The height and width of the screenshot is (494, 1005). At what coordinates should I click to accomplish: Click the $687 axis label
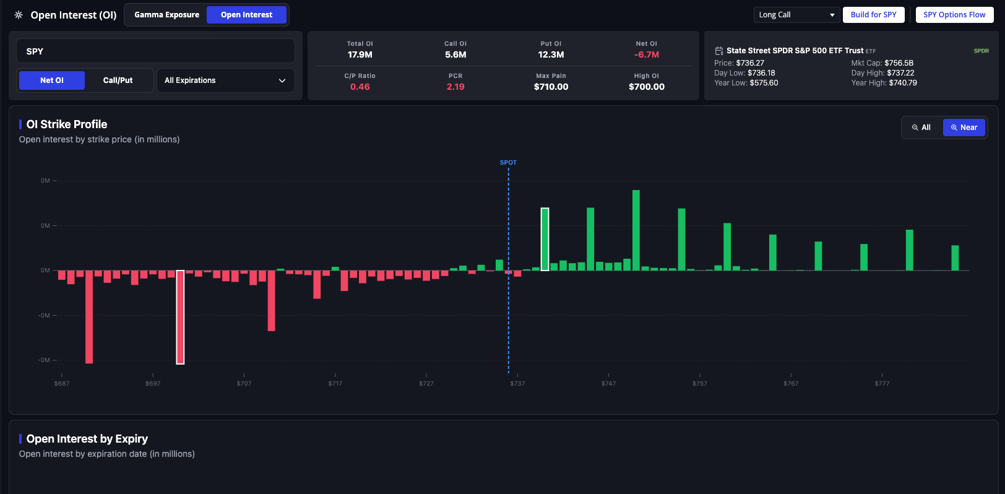(x=62, y=384)
